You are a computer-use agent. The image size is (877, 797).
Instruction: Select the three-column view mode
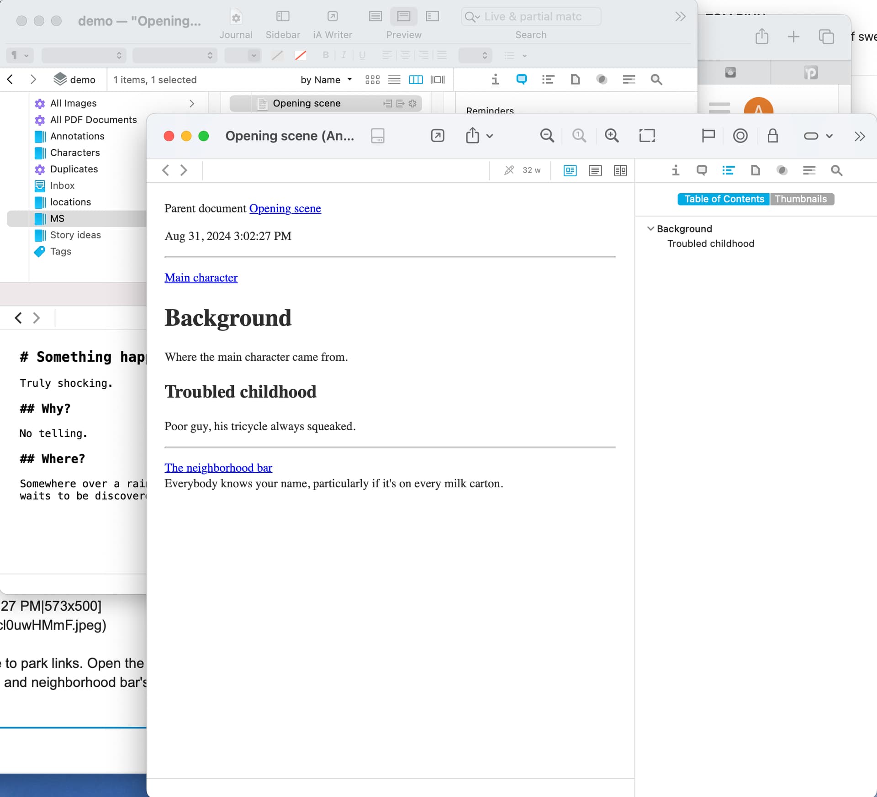click(x=416, y=79)
